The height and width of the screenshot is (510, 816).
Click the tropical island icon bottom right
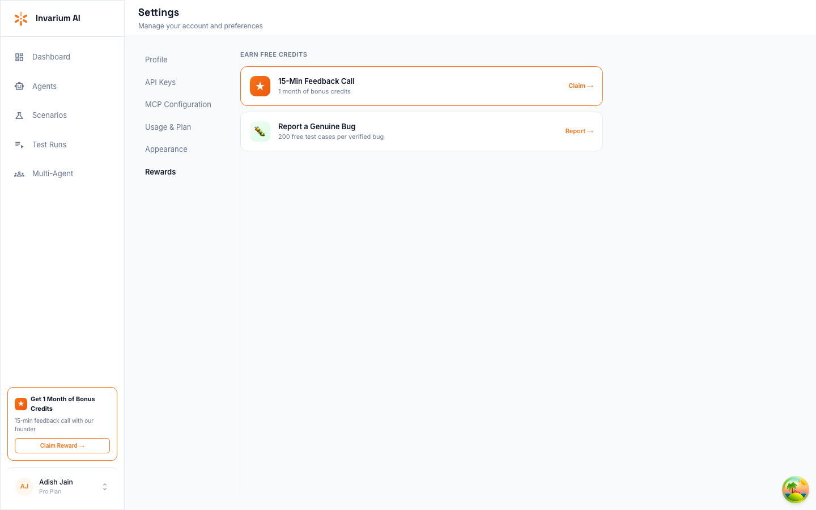(x=795, y=490)
